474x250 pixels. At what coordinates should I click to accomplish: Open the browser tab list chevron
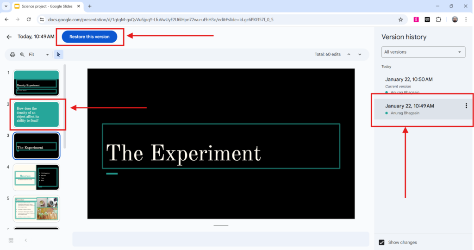(x=6, y=6)
